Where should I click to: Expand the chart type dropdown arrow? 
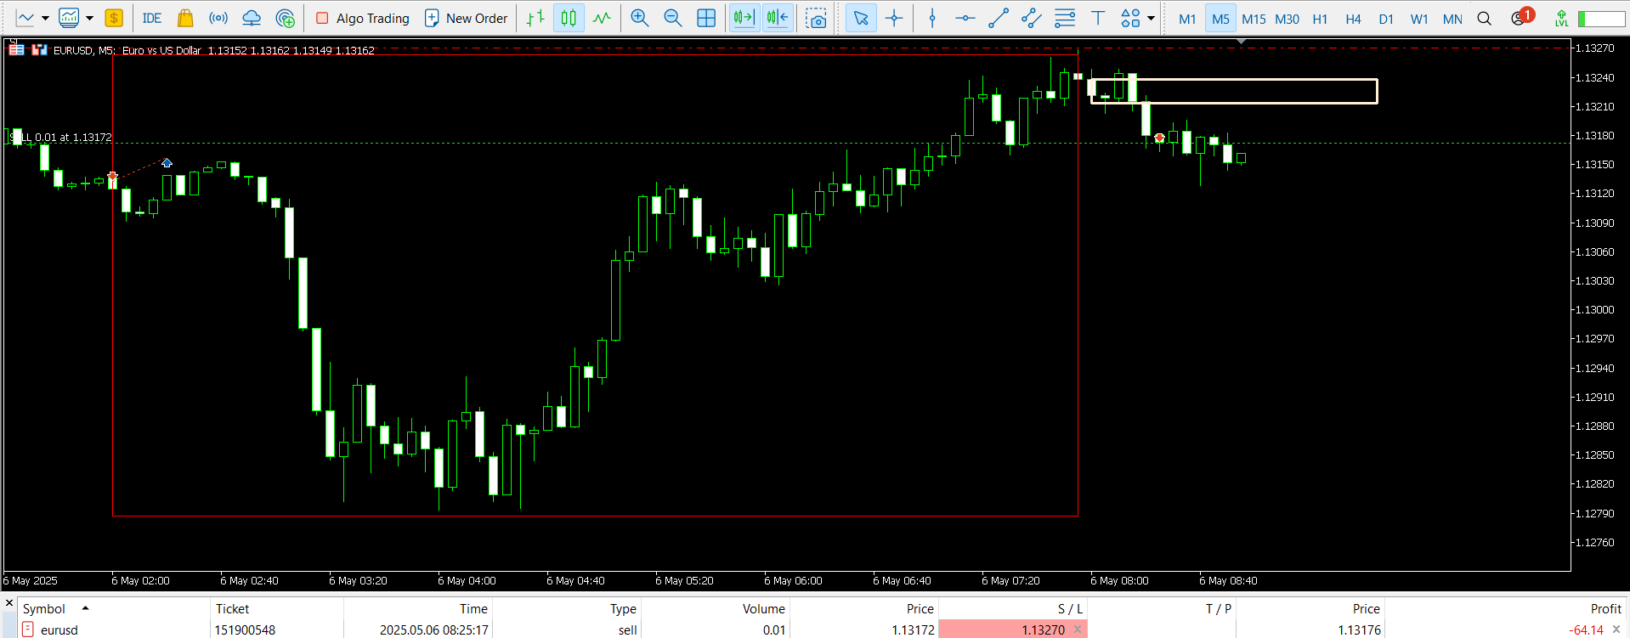click(45, 18)
